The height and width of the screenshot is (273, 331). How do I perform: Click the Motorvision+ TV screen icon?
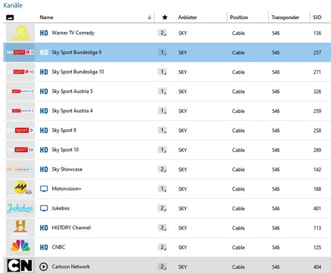(x=44, y=188)
